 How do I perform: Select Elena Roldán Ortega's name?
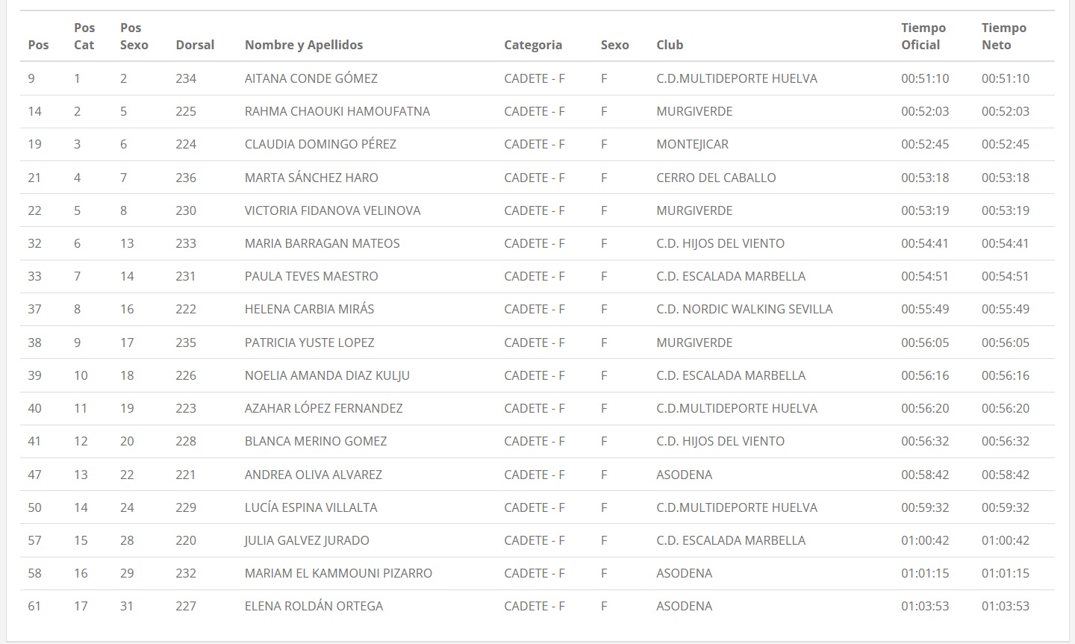[x=314, y=606]
